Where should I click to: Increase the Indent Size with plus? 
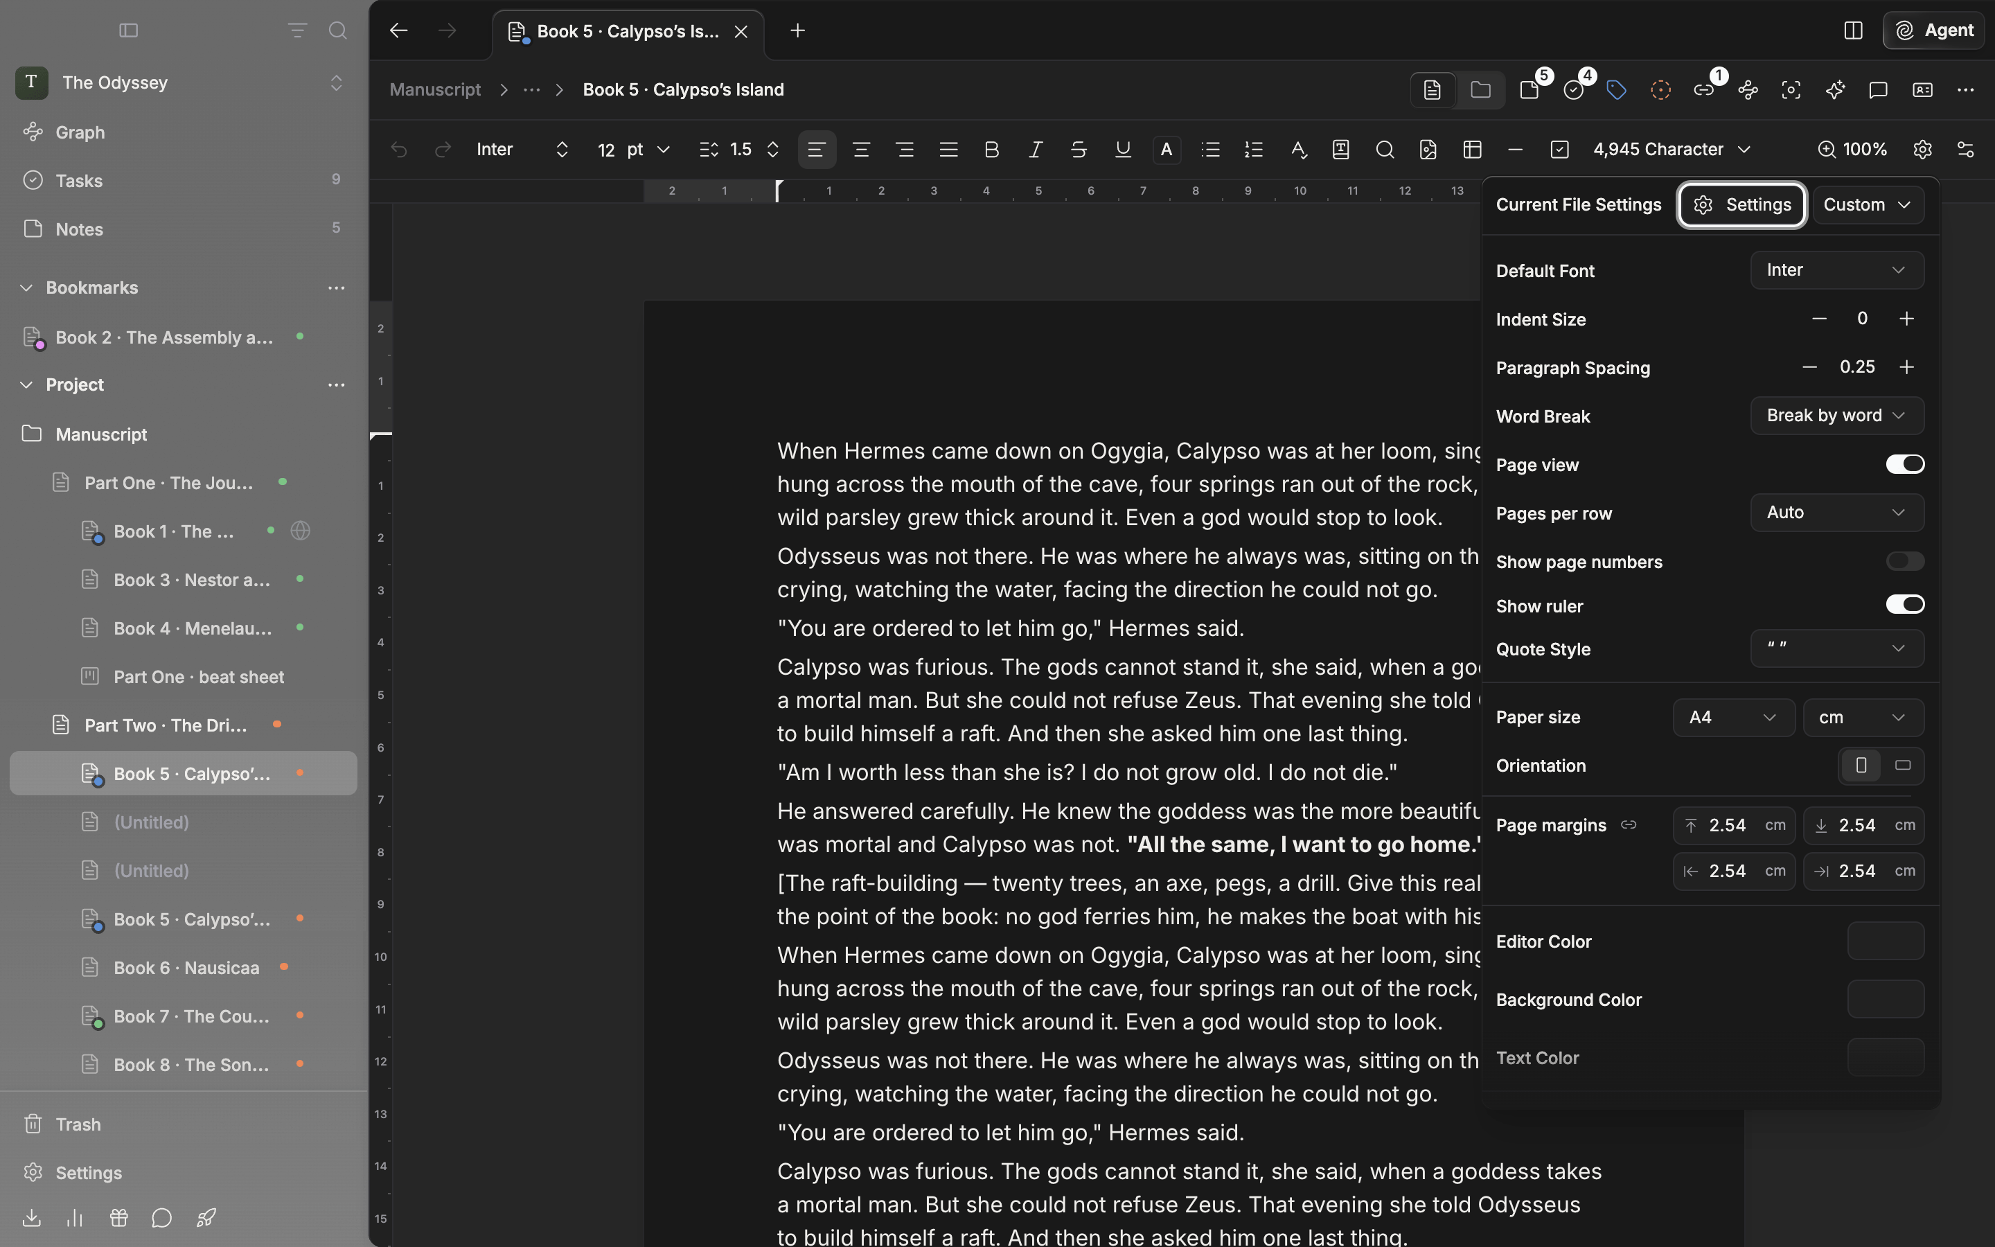tap(1906, 319)
